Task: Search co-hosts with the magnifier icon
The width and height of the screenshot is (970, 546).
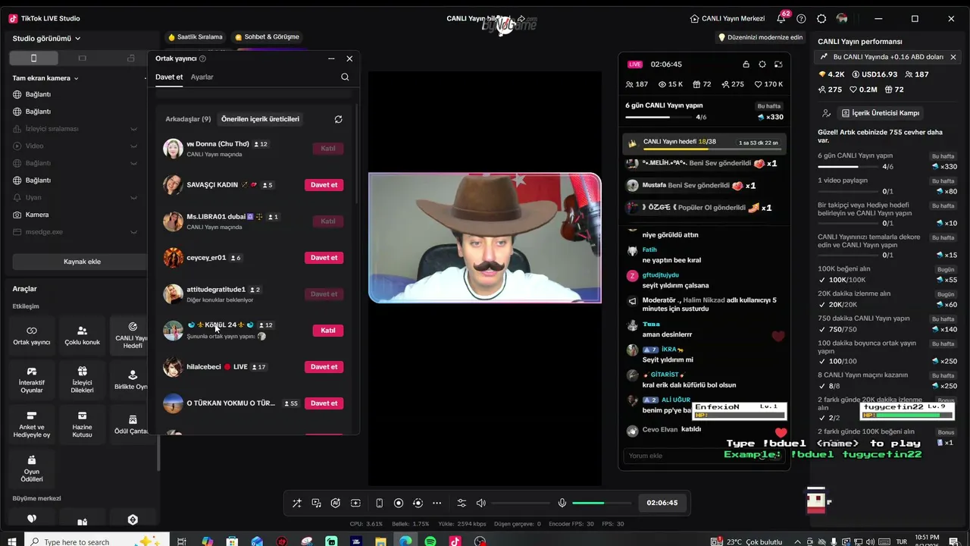Action: pos(345,77)
